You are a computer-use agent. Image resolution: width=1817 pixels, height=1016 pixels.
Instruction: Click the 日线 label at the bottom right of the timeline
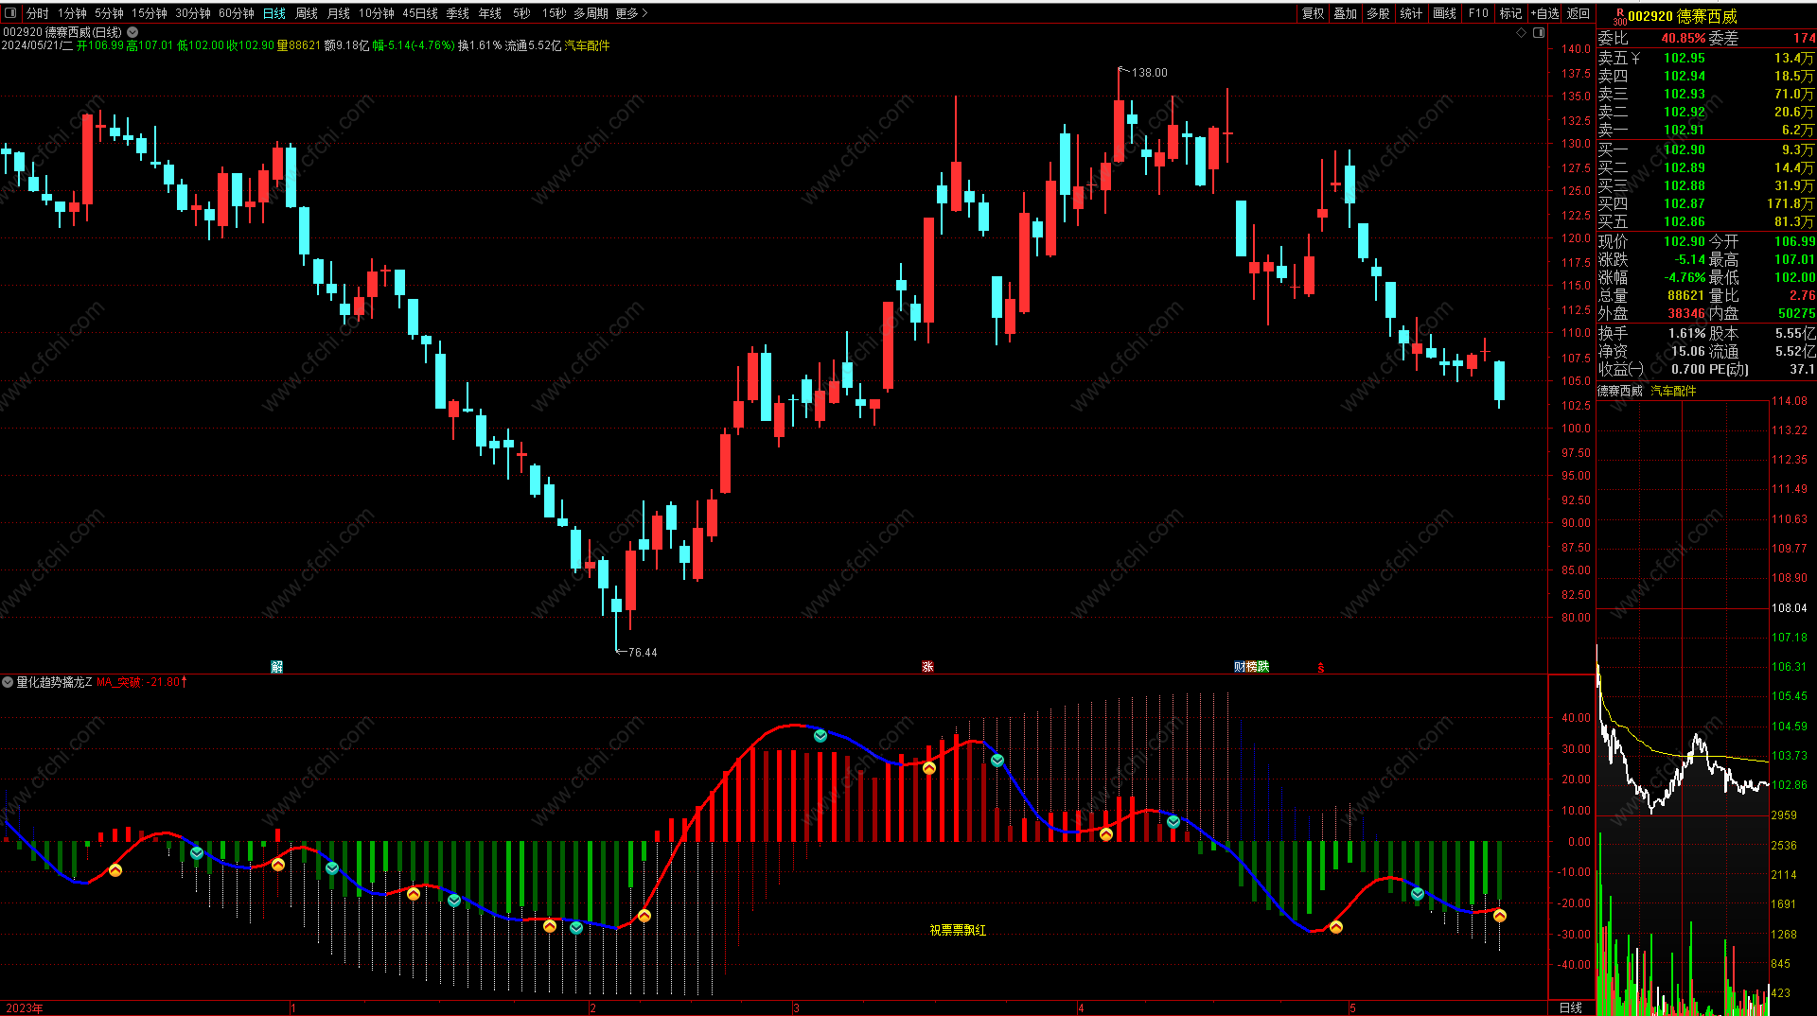click(1570, 1007)
